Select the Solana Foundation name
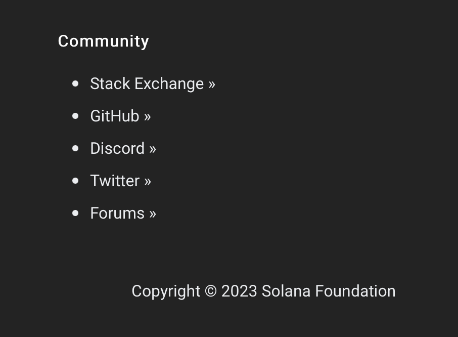The image size is (458, 337). point(328,291)
